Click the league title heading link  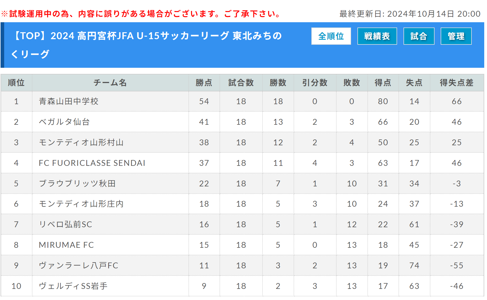pyautogui.click(x=147, y=45)
